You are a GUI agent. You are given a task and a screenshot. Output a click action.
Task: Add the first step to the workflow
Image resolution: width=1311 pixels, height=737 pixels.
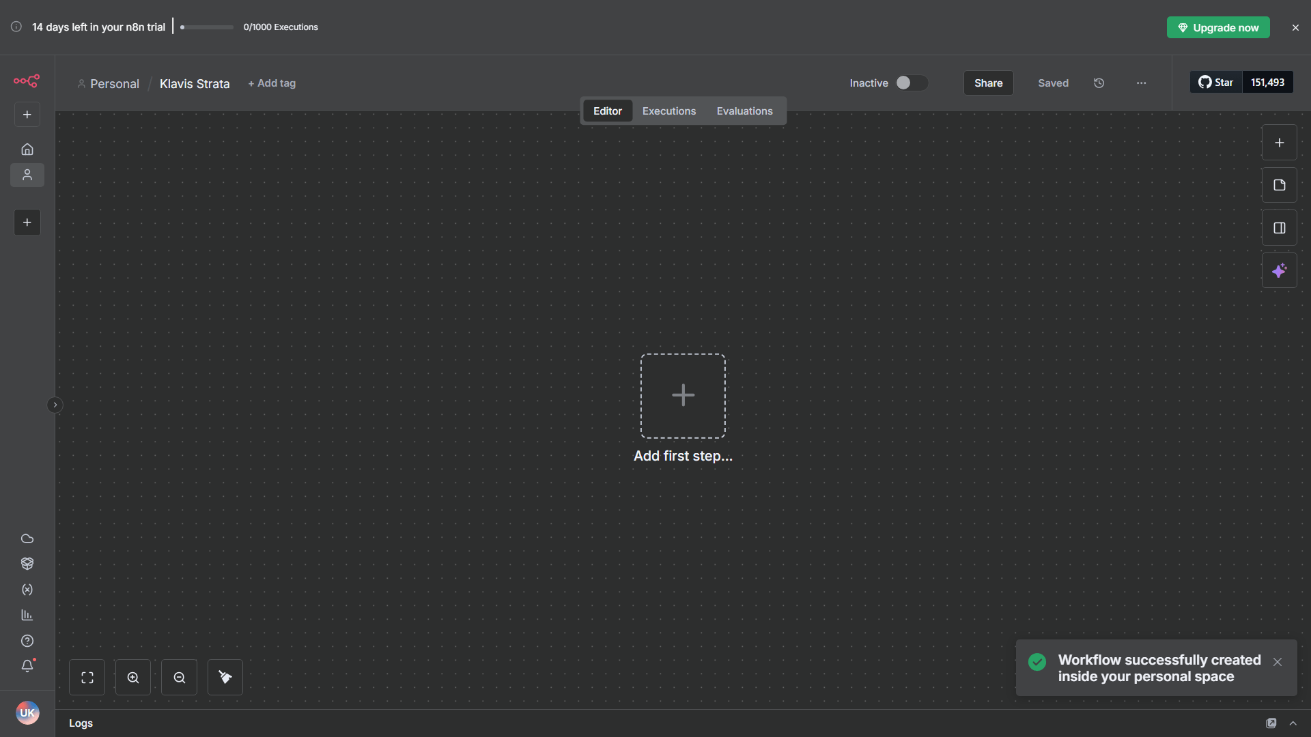point(683,395)
